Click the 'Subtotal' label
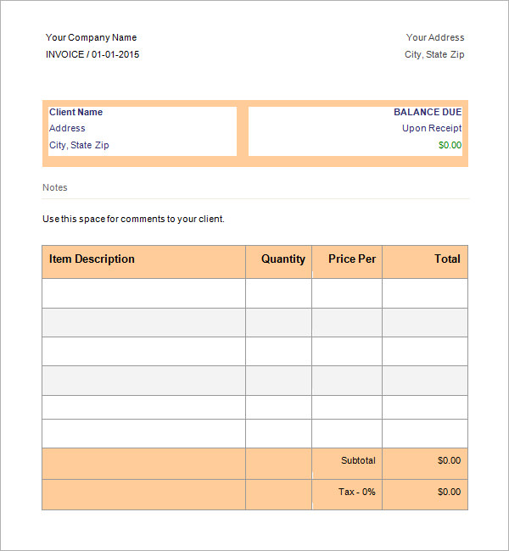 click(x=358, y=460)
